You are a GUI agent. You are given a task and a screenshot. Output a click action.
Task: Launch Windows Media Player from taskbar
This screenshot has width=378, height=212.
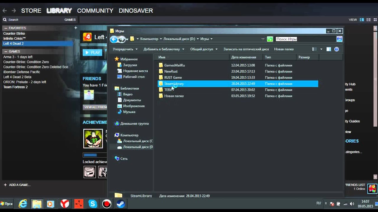[x=50, y=204]
